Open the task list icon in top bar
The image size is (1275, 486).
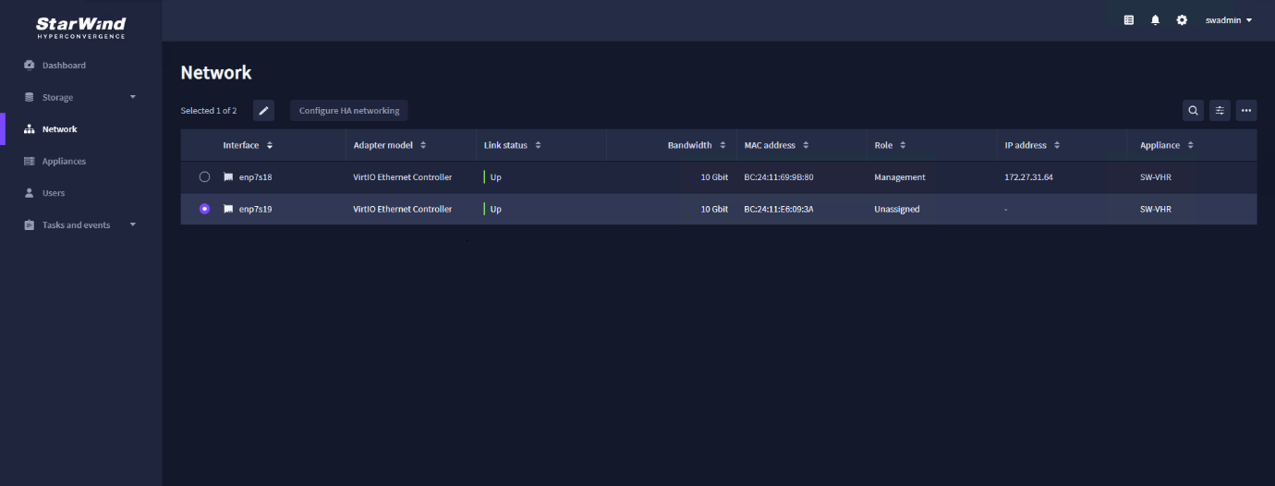click(1129, 20)
